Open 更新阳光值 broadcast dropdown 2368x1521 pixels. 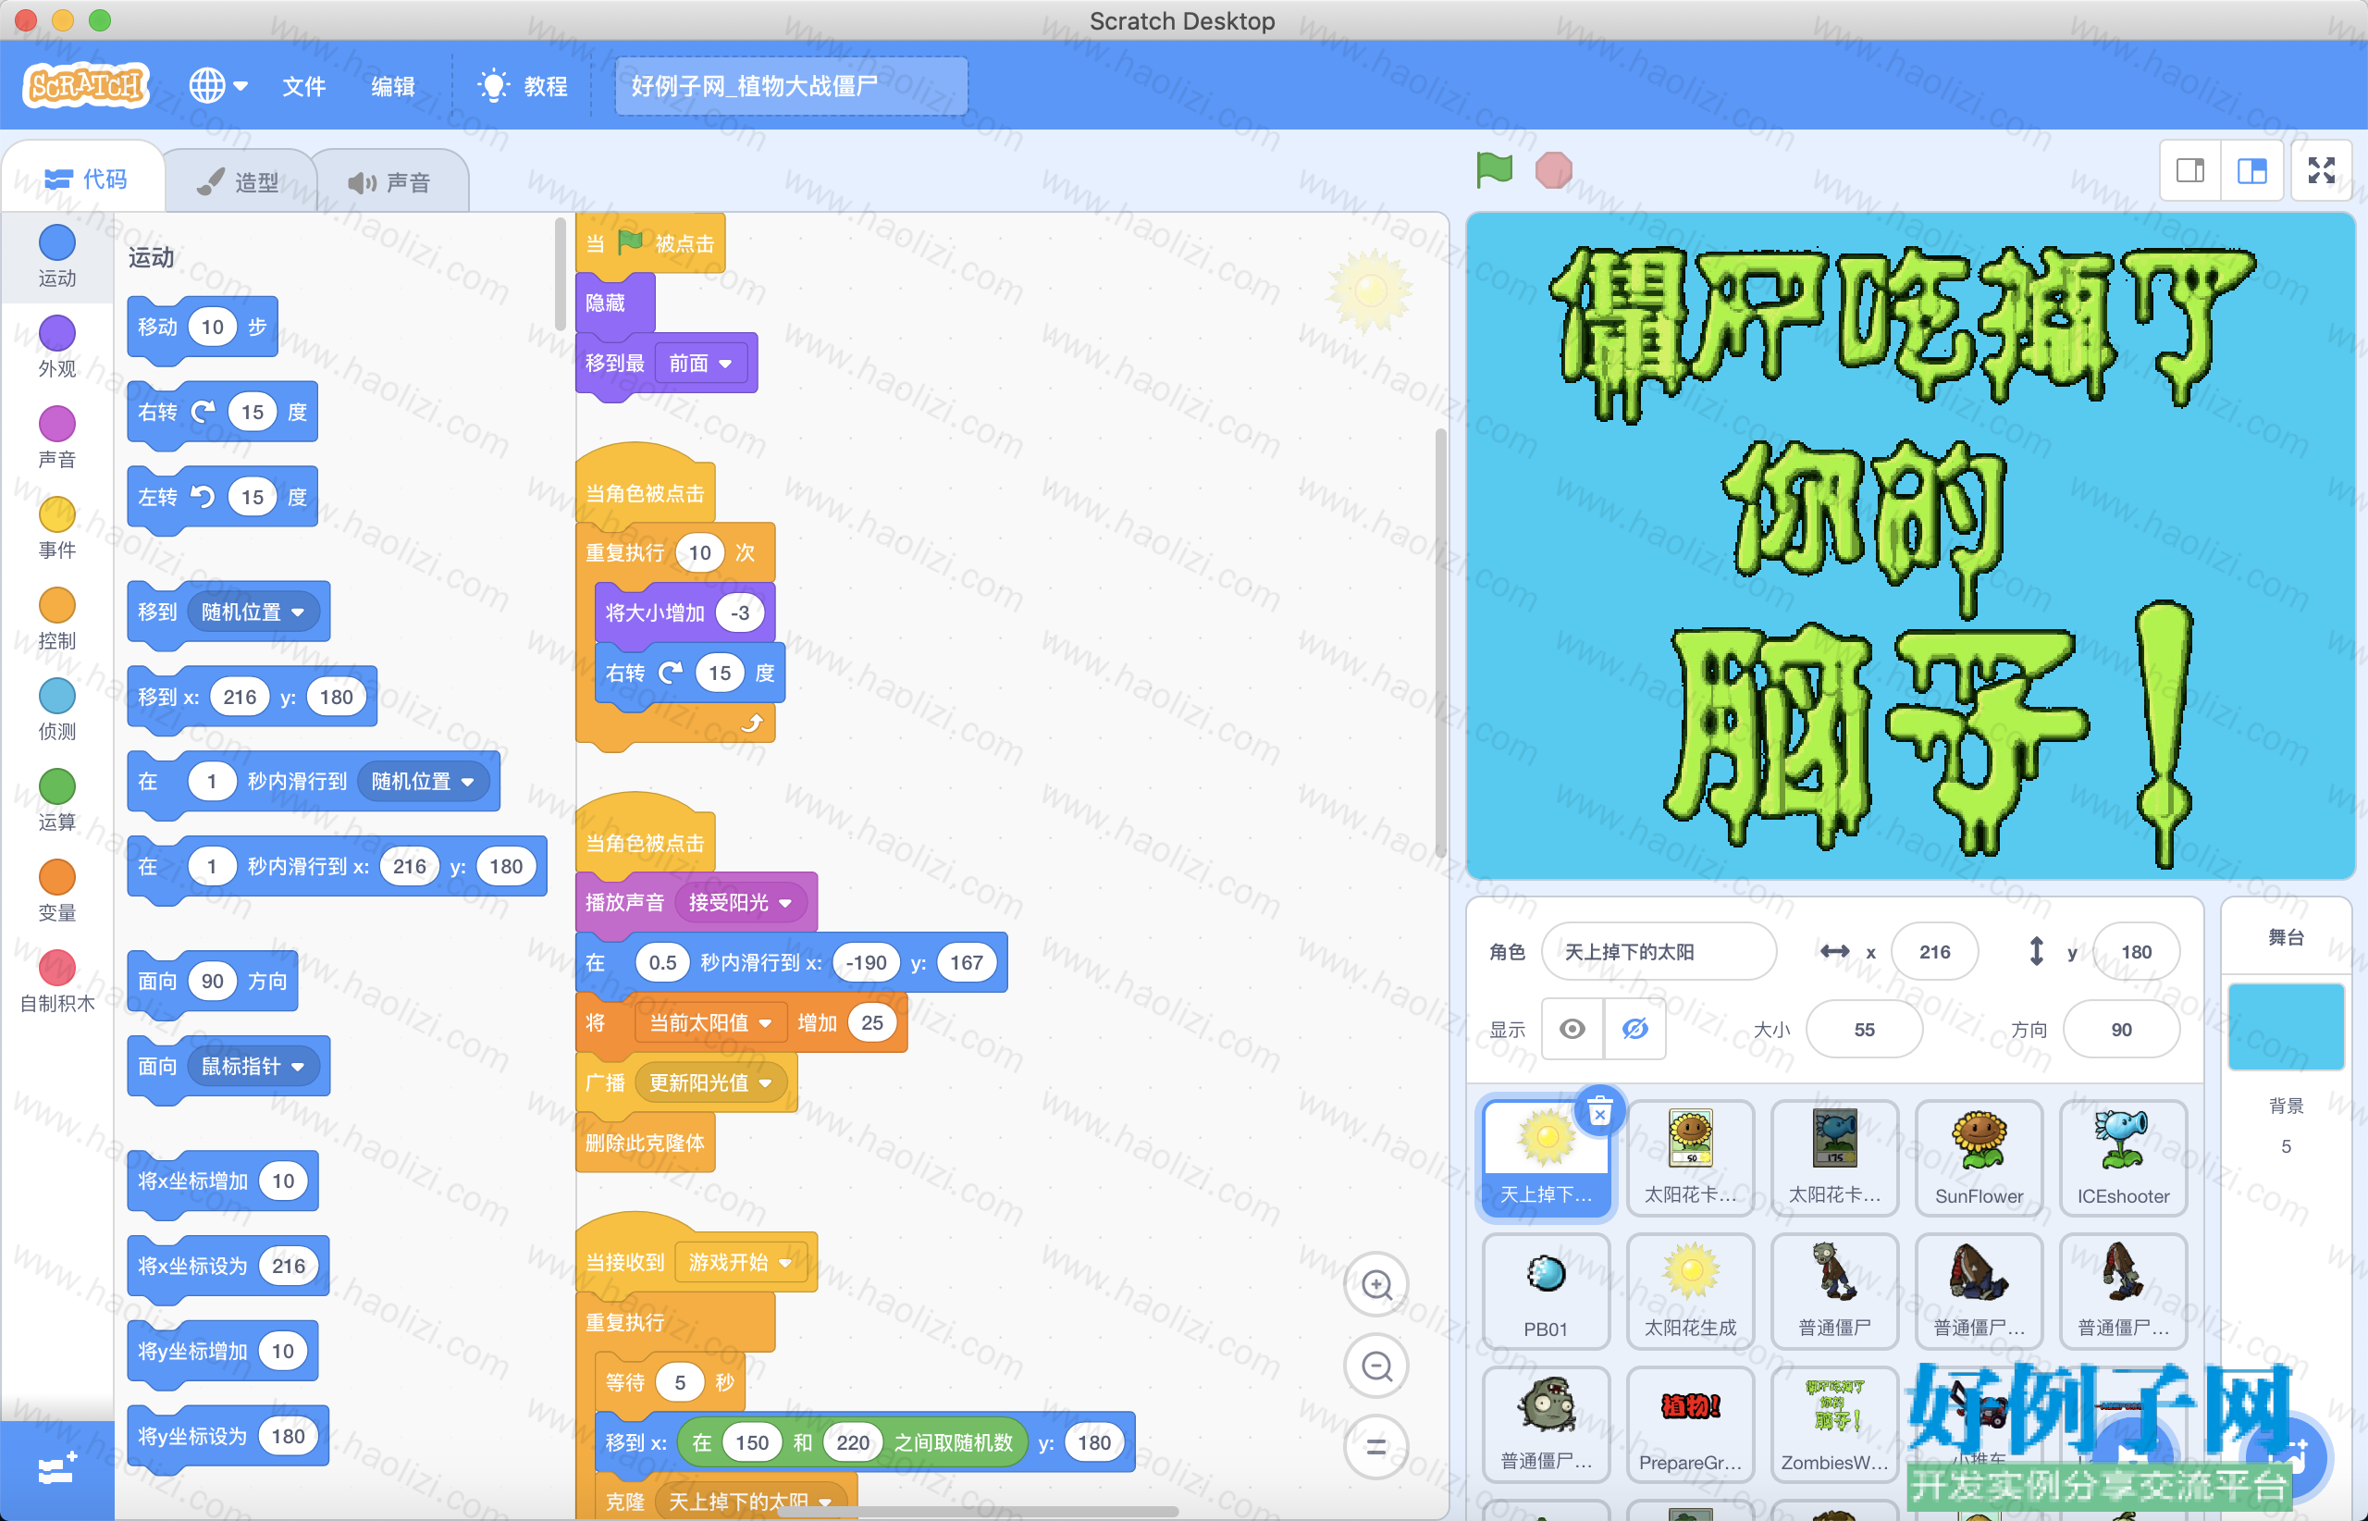(710, 1083)
